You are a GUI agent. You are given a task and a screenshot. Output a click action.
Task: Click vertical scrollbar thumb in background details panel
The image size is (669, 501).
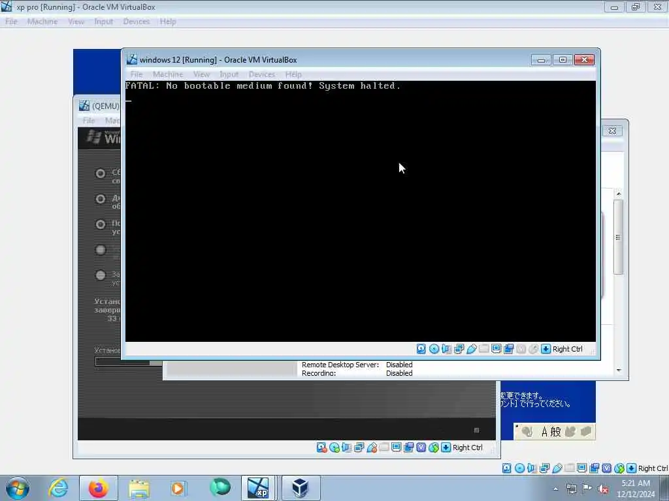pyautogui.click(x=618, y=237)
